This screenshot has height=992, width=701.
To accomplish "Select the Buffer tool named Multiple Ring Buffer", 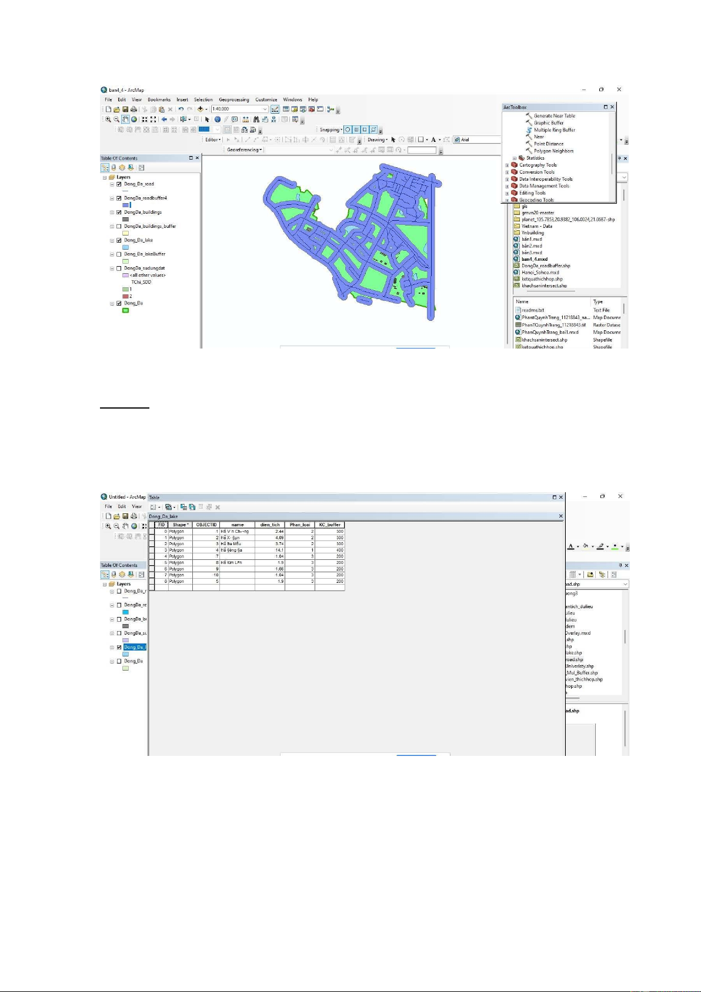I will tap(554, 130).
